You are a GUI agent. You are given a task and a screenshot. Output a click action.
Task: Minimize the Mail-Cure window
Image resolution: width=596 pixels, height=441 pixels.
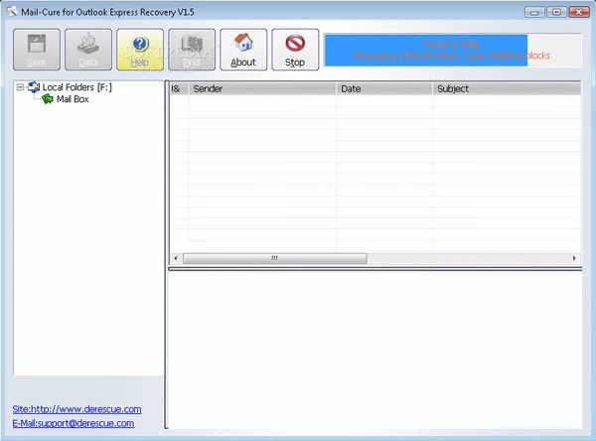pos(534,12)
